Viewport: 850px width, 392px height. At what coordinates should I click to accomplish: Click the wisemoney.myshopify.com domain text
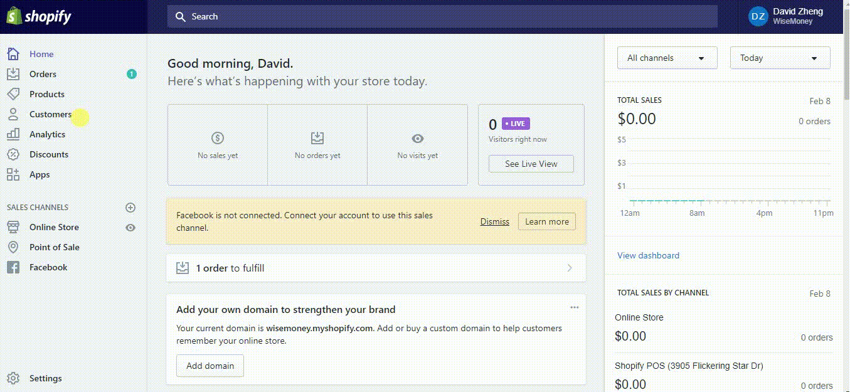coord(319,328)
